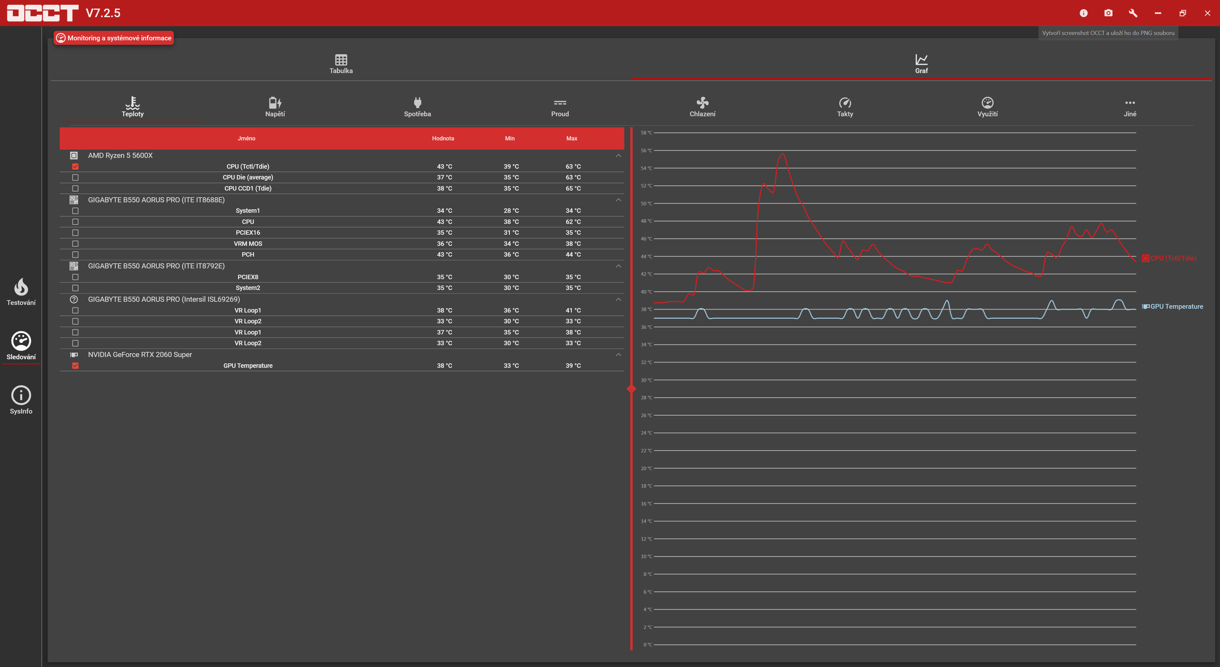Click the info icon in title bar
Screen dimensions: 1220x667
[1084, 13]
